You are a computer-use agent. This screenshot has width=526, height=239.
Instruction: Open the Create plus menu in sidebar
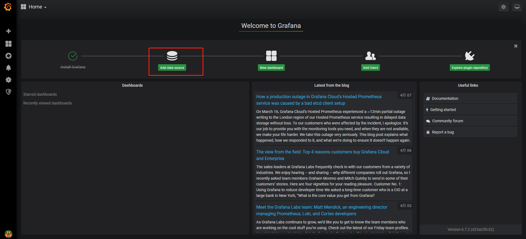8,31
